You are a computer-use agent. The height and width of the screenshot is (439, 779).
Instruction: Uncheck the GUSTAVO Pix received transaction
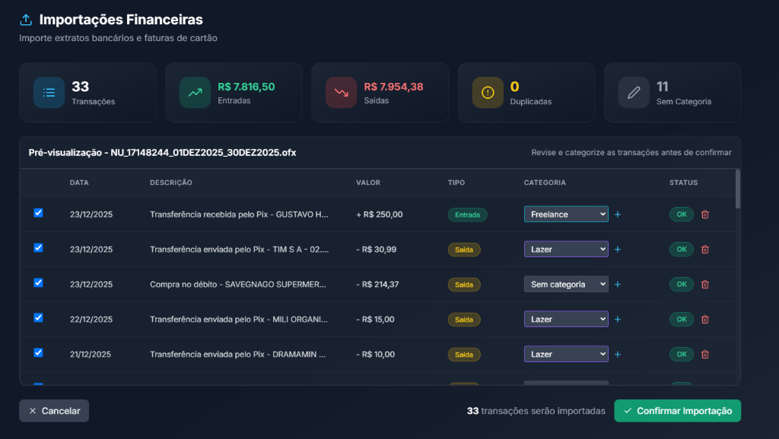pos(39,213)
